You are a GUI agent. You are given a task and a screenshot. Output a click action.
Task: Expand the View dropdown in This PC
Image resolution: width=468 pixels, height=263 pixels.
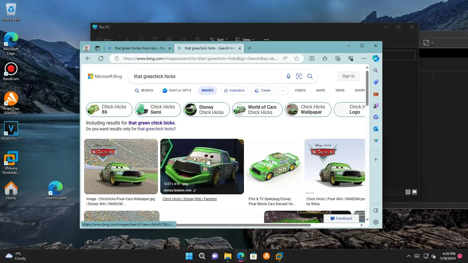point(245,39)
